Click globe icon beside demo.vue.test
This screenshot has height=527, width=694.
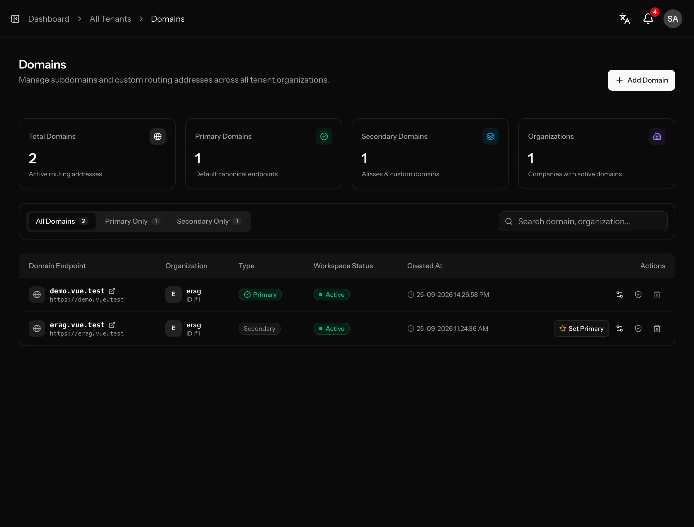tap(37, 295)
